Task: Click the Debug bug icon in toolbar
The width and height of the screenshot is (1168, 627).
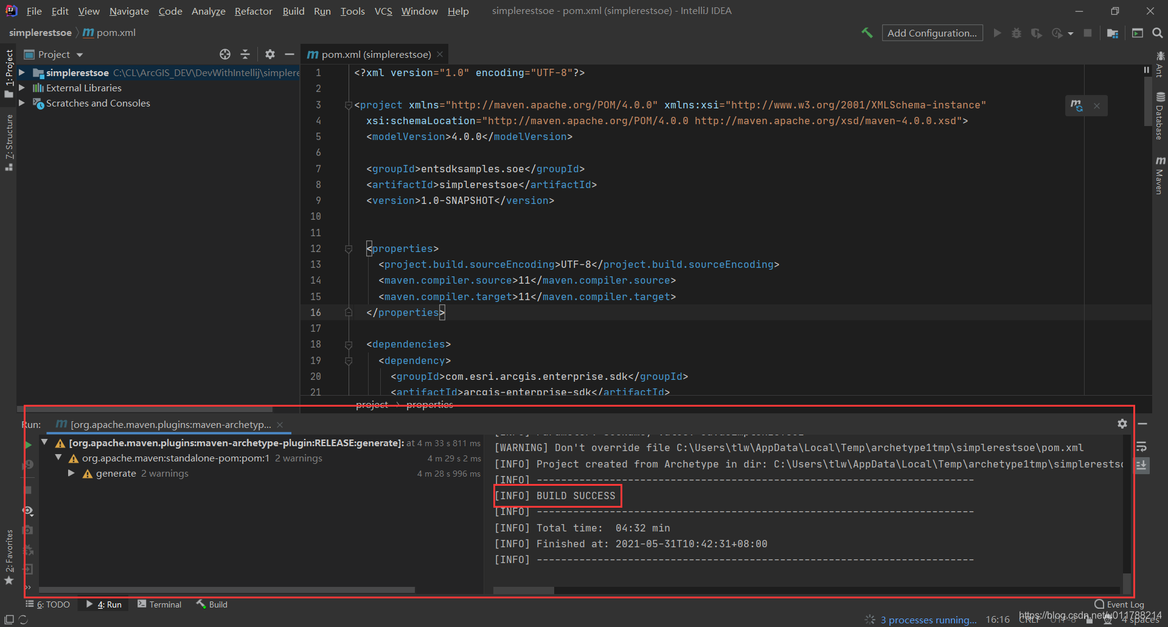Action: click(1016, 33)
